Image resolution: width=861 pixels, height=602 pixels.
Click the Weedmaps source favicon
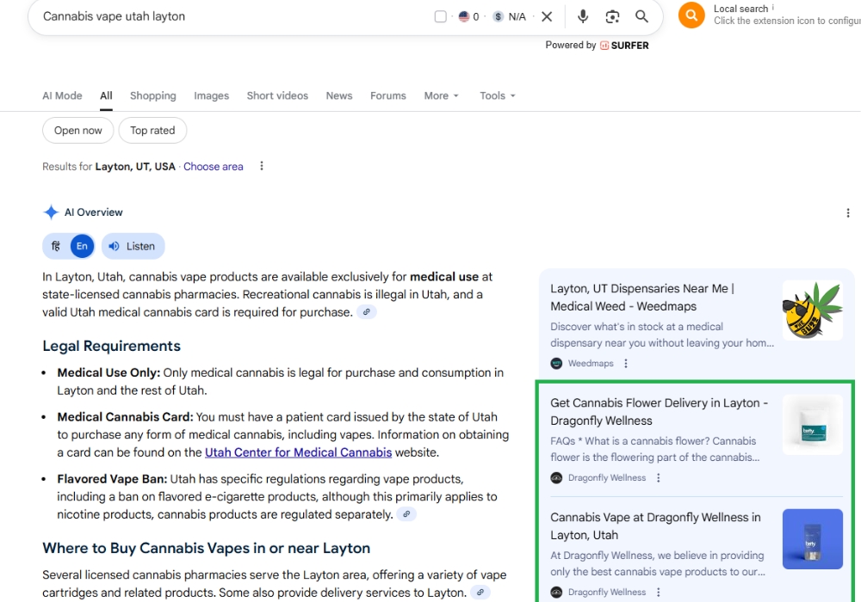pos(556,363)
